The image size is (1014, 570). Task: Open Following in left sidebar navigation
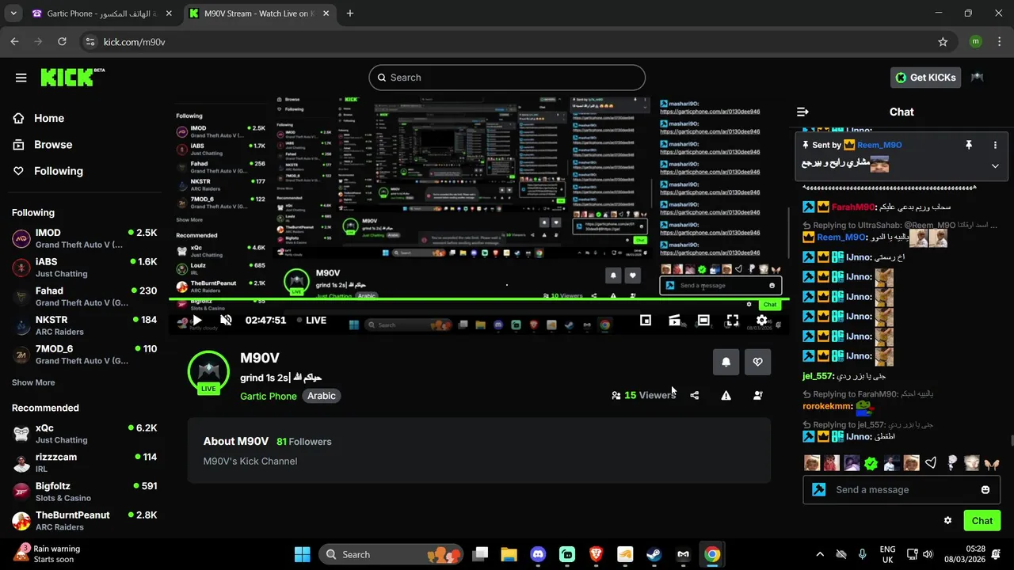(58, 171)
